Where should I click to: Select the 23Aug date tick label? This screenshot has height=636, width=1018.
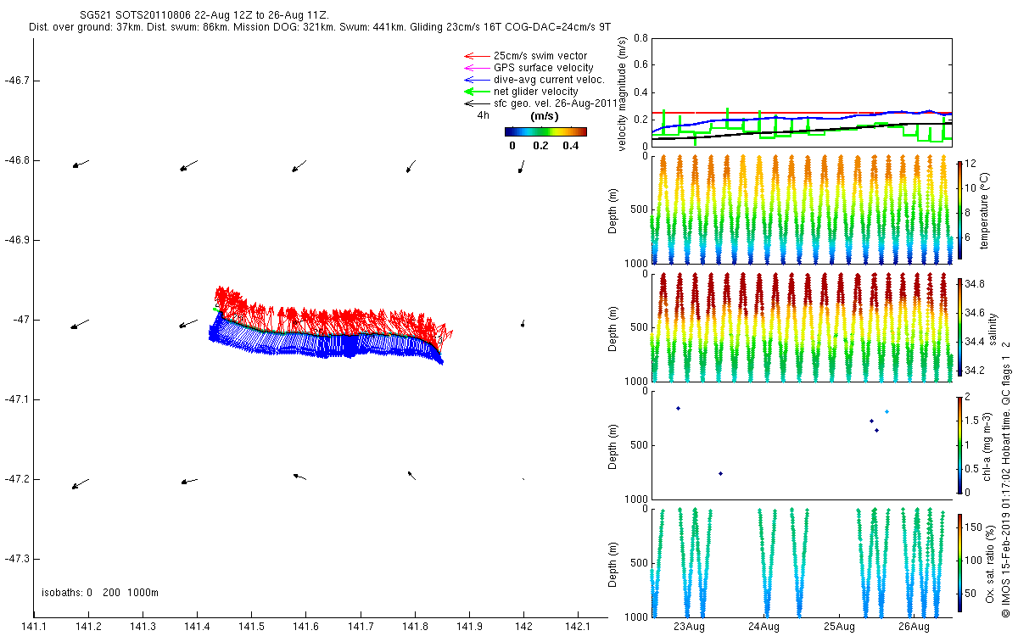pos(690,627)
